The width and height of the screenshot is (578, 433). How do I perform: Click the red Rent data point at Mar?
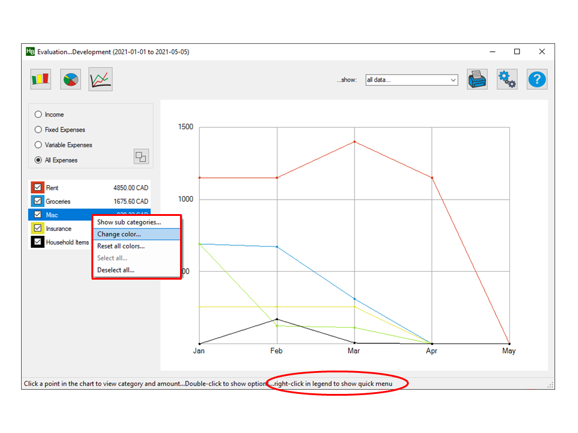(355, 142)
